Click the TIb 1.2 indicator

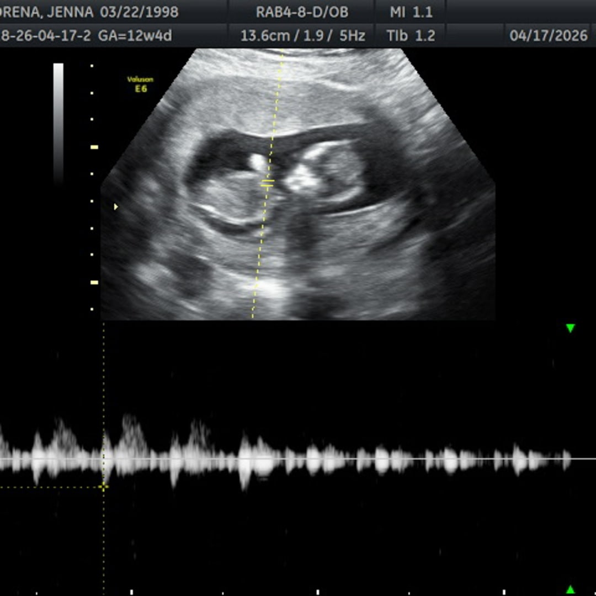(x=411, y=36)
